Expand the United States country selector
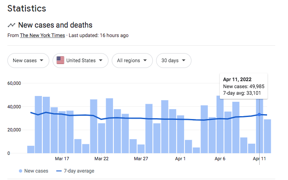 point(81,61)
